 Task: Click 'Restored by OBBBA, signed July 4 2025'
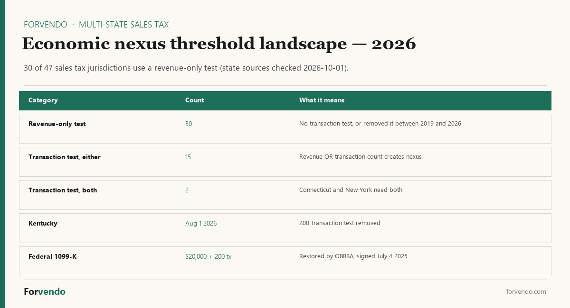pyautogui.click(x=353, y=256)
